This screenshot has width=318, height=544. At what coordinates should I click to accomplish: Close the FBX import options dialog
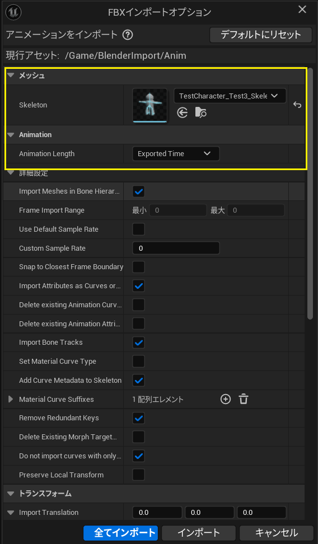pyautogui.click(x=302, y=10)
